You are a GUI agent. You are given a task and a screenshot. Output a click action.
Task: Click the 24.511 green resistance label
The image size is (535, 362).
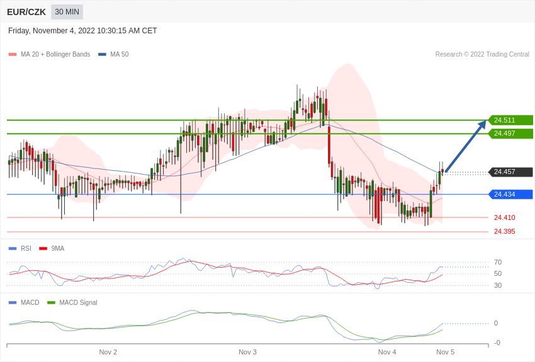click(510, 120)
